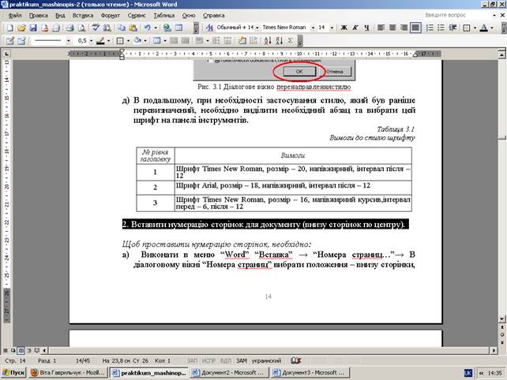Expand the font color options arrow

pyautogui.click(x=492, y=28)
